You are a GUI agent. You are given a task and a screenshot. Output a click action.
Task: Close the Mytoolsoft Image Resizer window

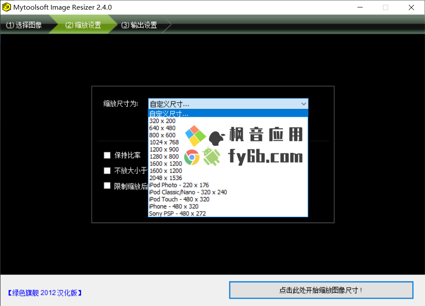pyautogui.click(x=411, y=7)
